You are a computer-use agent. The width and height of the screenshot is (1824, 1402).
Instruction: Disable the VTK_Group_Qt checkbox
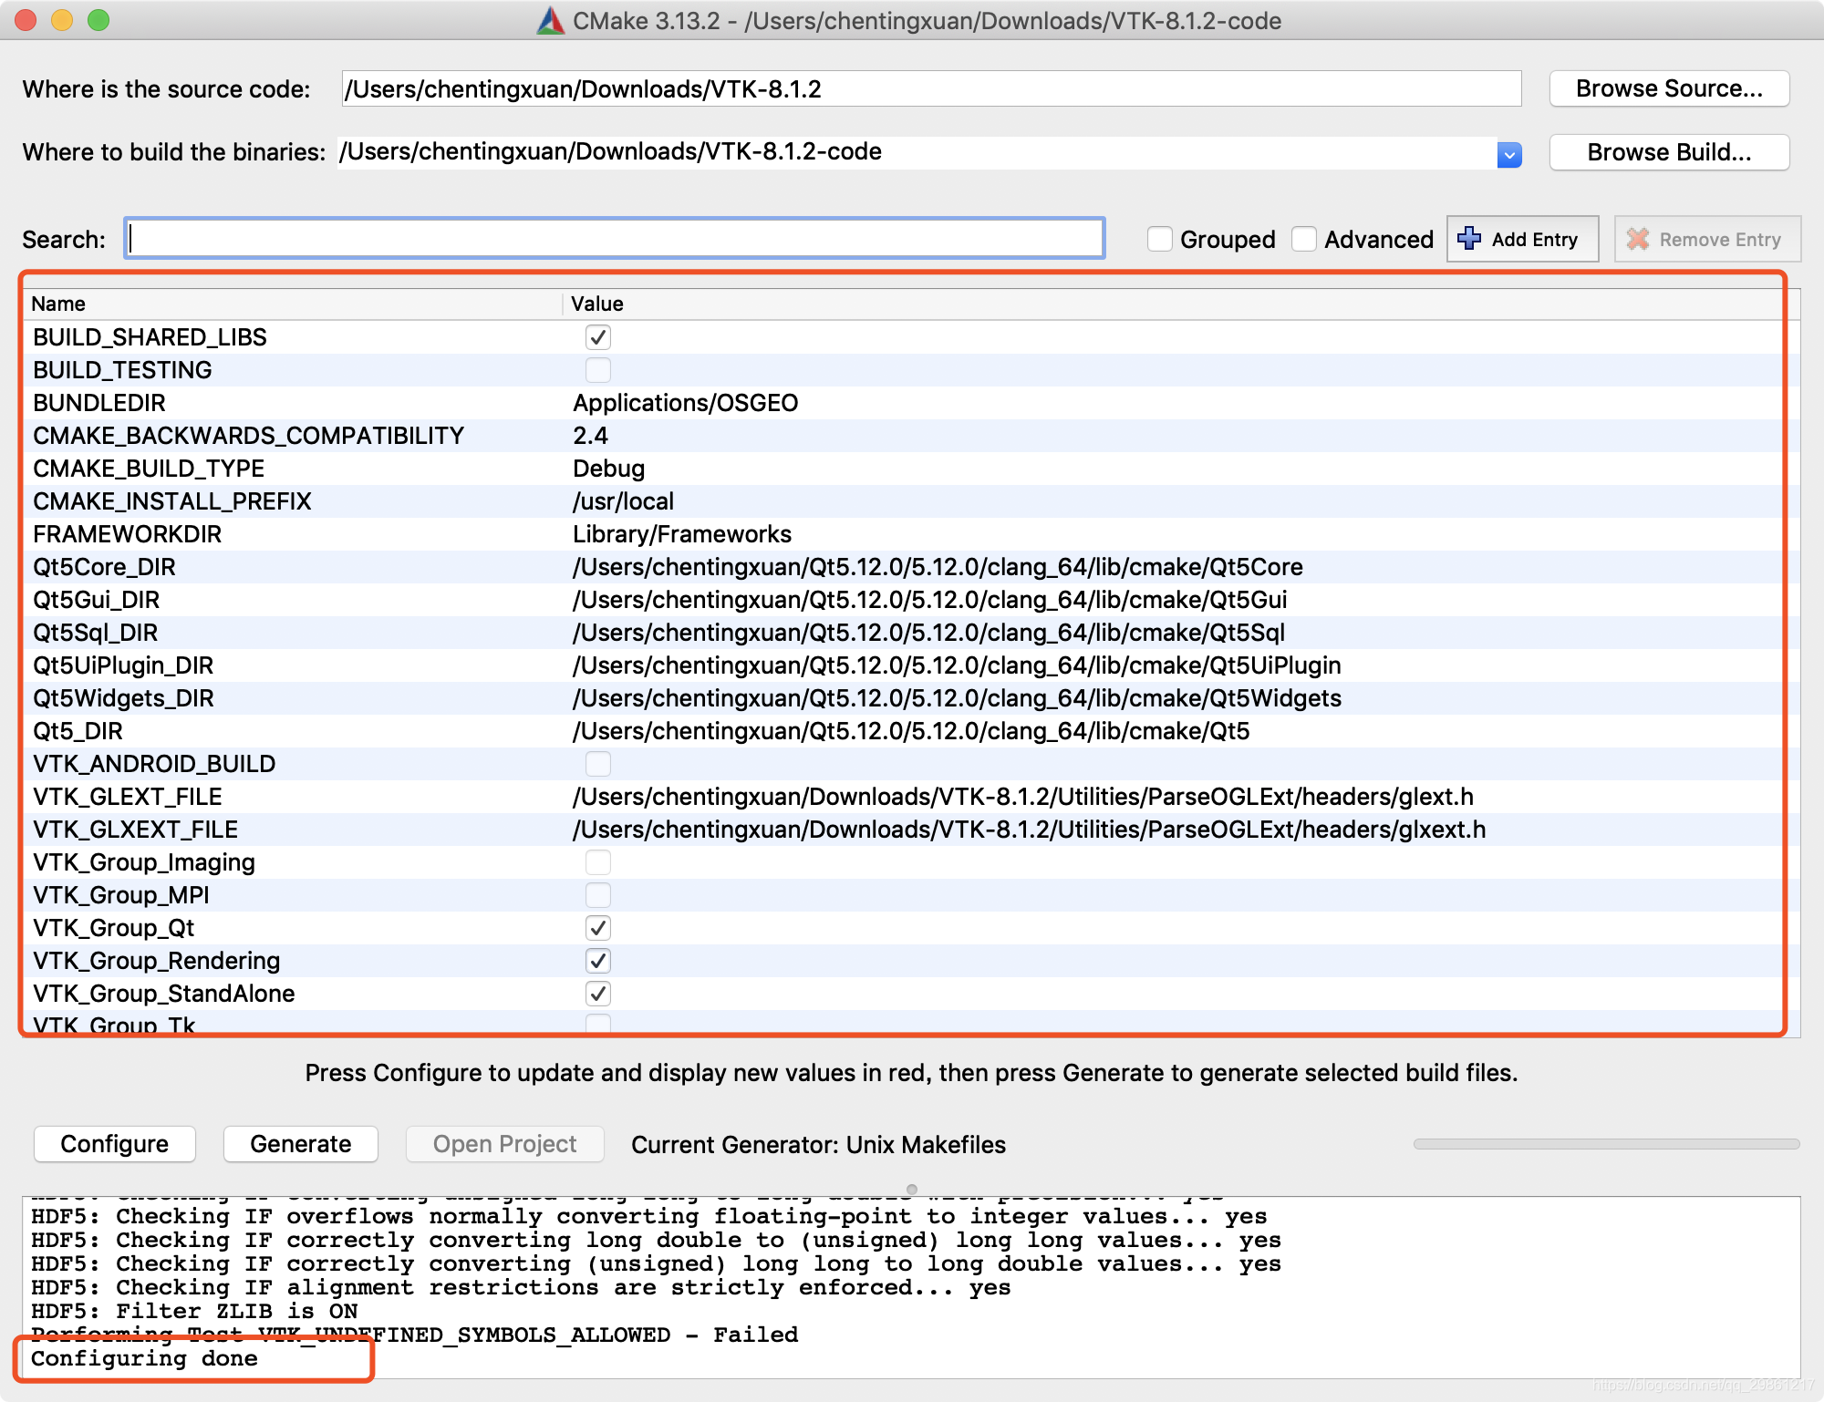coord(598,928)
